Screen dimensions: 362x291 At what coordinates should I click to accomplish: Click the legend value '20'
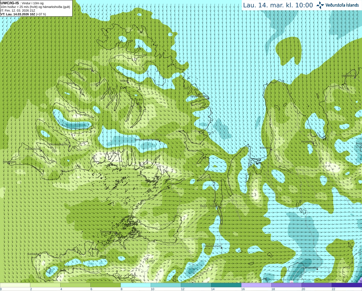pyautogui.click(x=303, y=289)
